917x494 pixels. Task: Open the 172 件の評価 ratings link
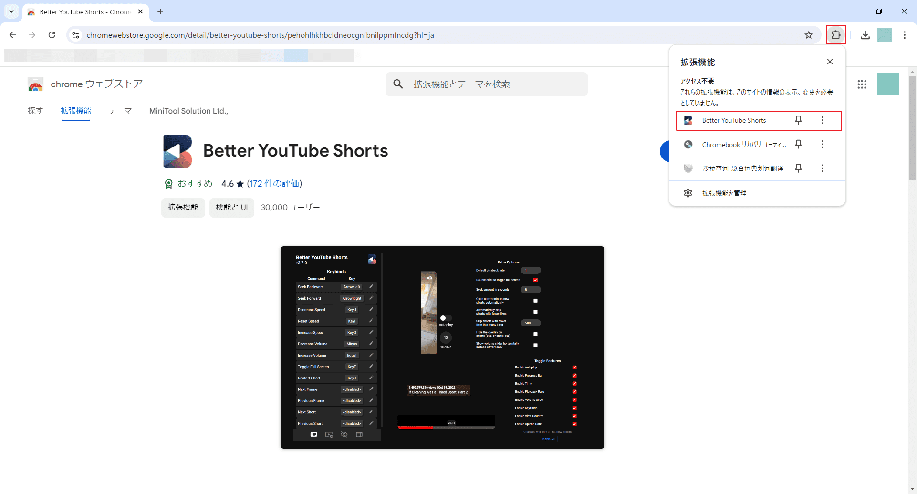274,184
